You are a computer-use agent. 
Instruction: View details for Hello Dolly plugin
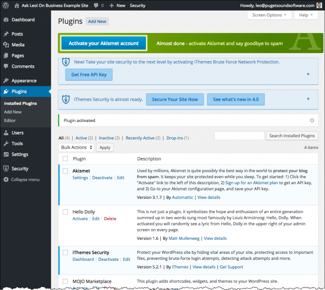click(x=215, y=238)
